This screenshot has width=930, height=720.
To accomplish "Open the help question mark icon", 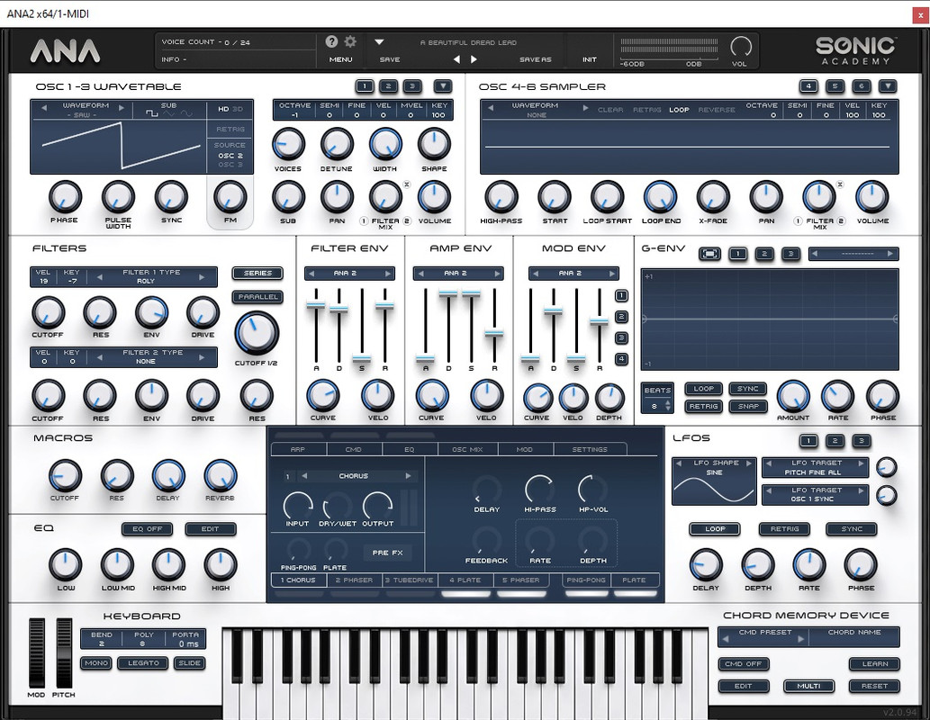I will tap(331, 41).
